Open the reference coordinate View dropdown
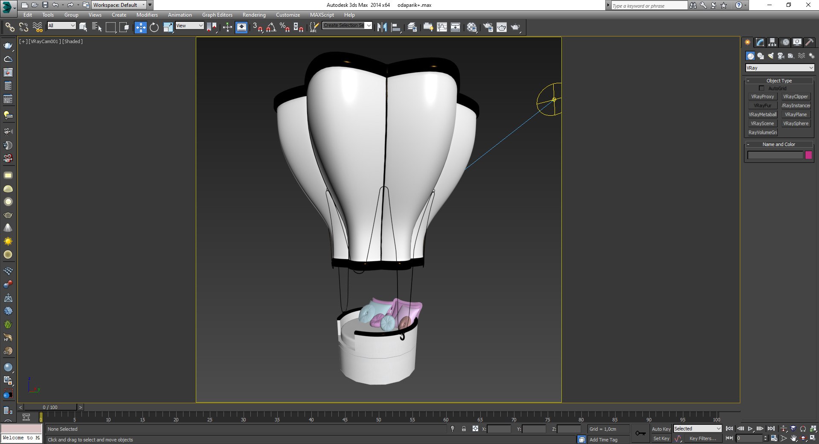 pos(189,26)
